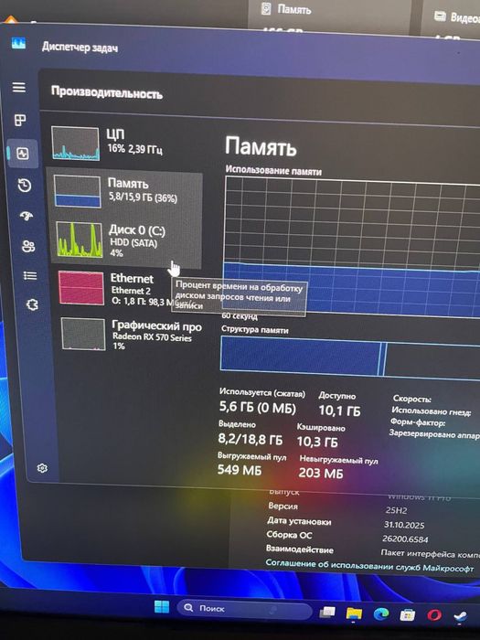Open the Task Manager hamburger navigation menu
Screen dimensions: 480x640
[19, 88]
